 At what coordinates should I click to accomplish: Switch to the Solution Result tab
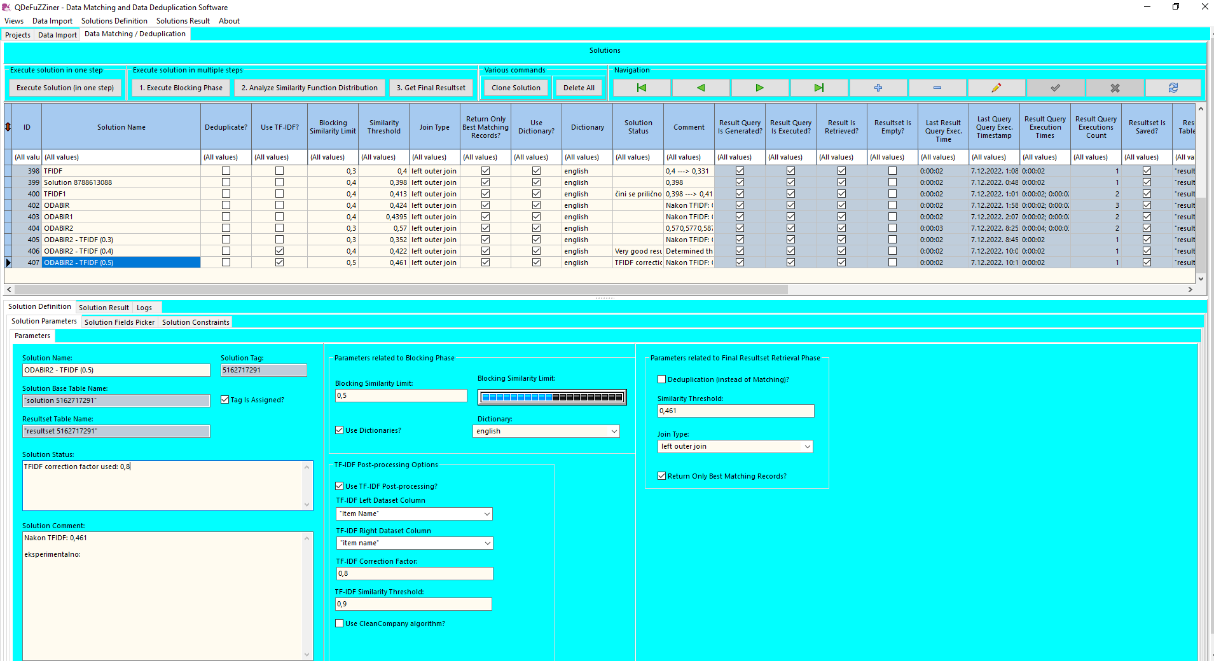pos(104,307)
